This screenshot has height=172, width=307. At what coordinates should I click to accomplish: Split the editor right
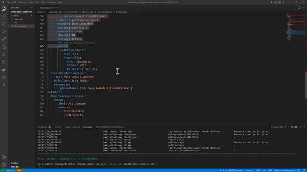pos(299,8)
